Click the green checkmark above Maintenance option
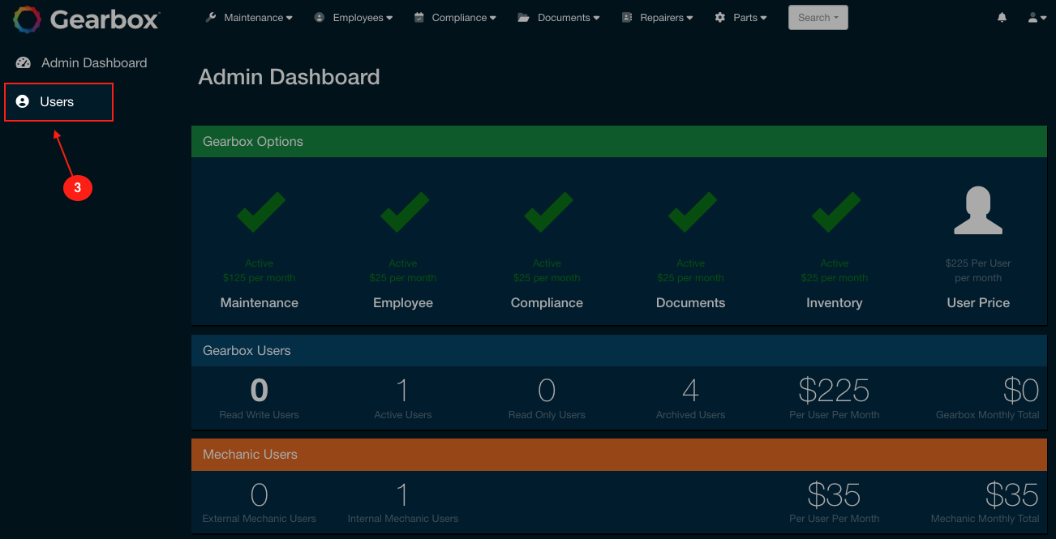1056x539 pixels. coord(260,214)
